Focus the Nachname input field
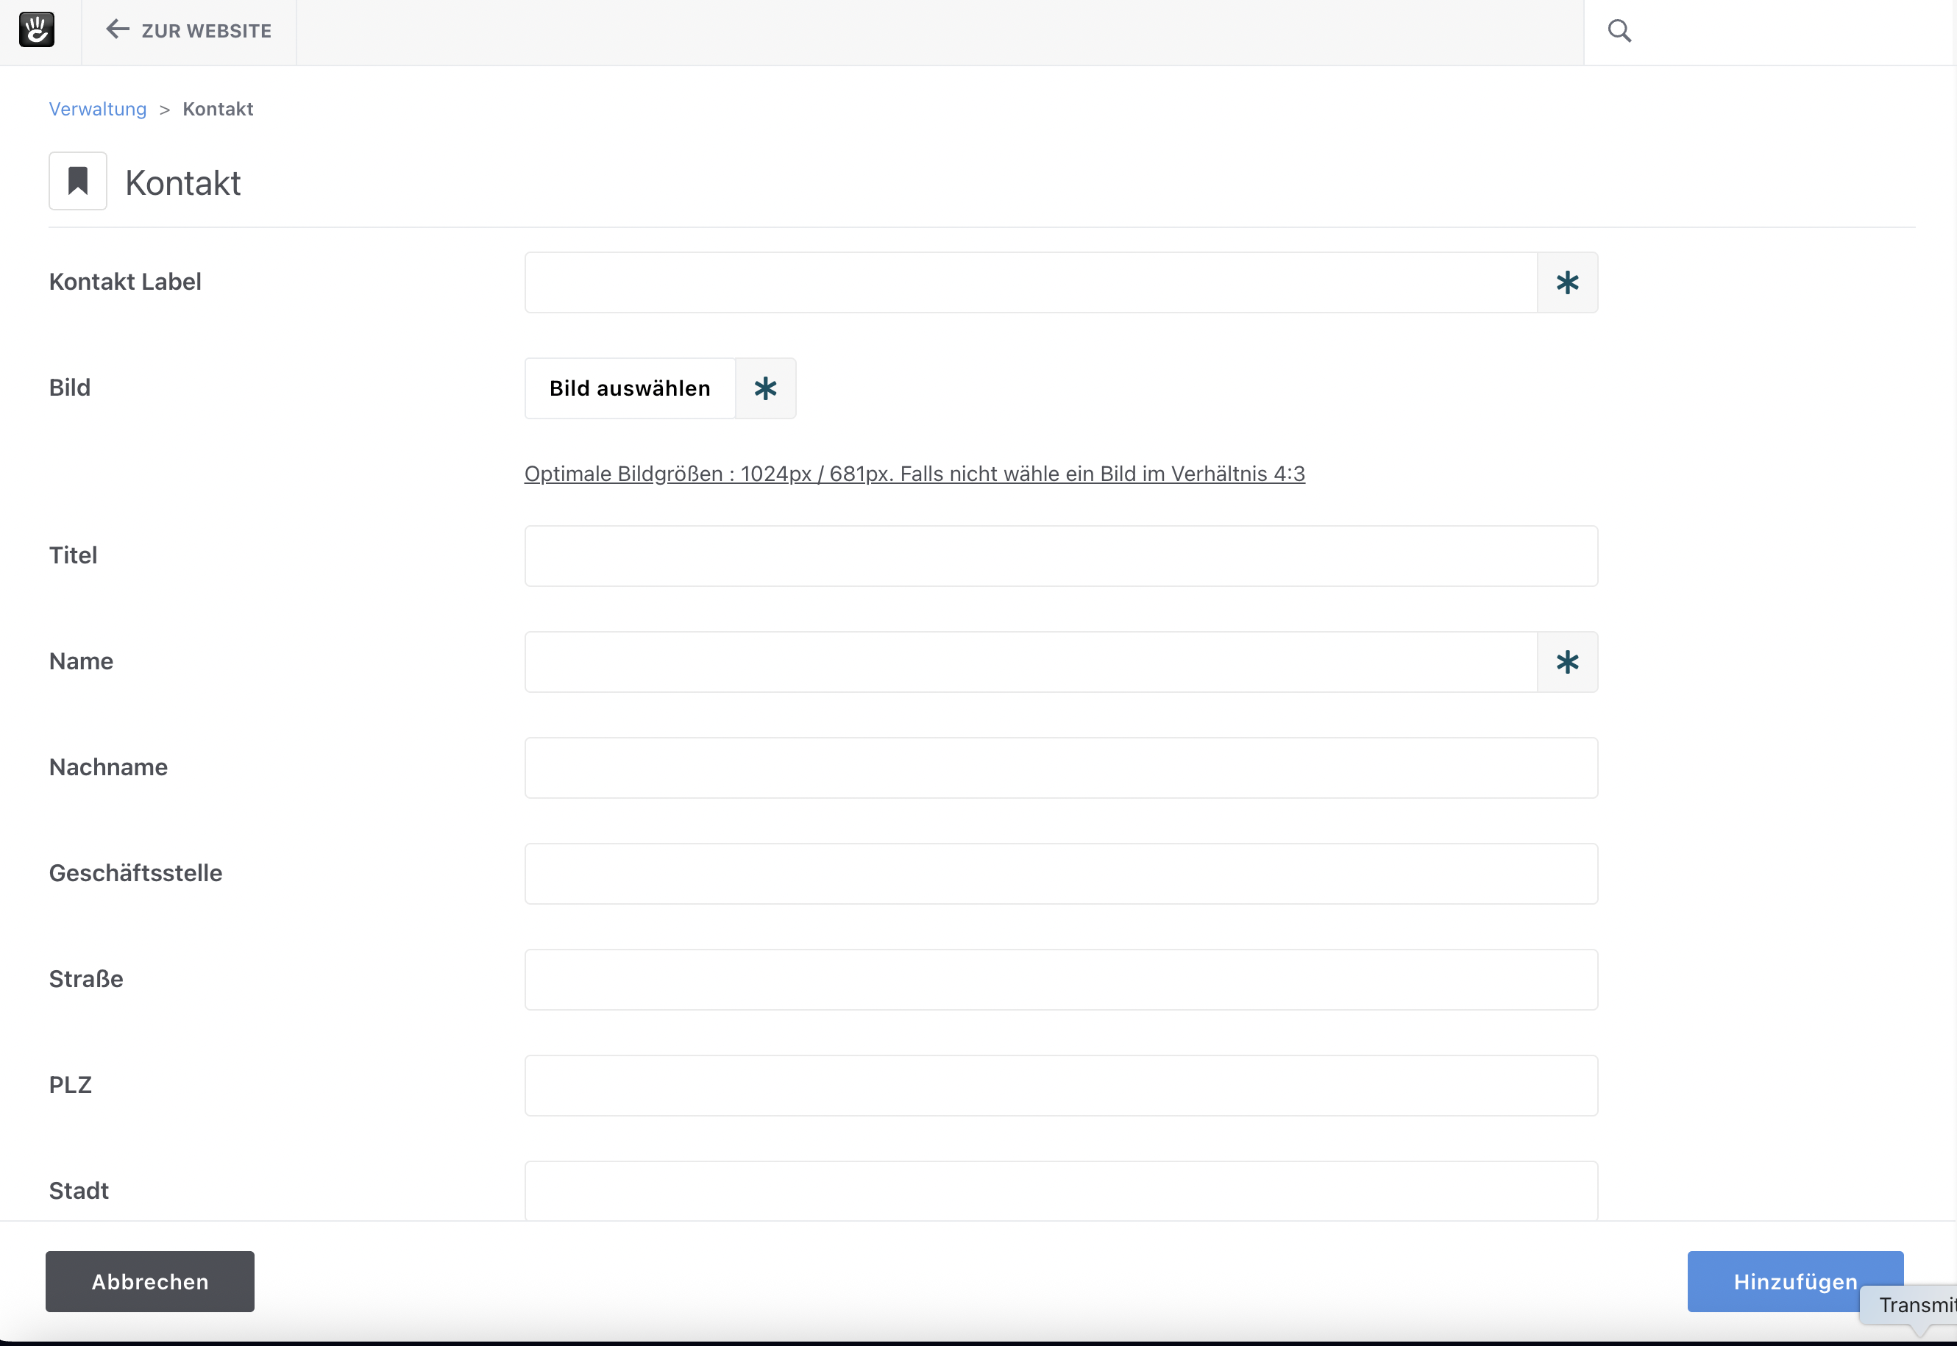 (1061, 767)
